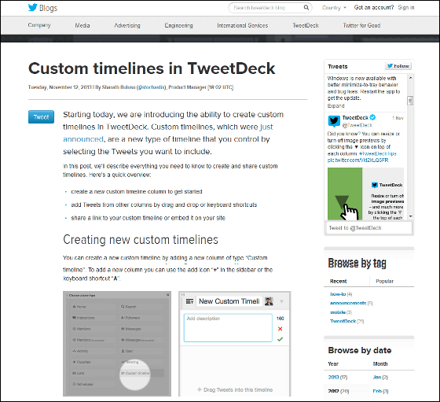Click the New Custom Timeli title field

pos(229,301)
